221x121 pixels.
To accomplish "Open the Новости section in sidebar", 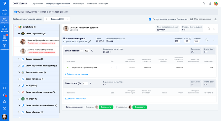I will (4, 11).
